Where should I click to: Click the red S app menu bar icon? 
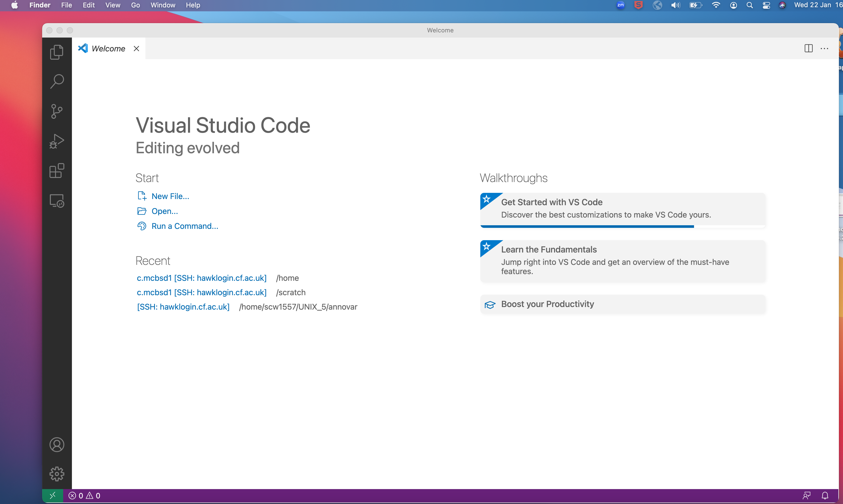point(639,5)
